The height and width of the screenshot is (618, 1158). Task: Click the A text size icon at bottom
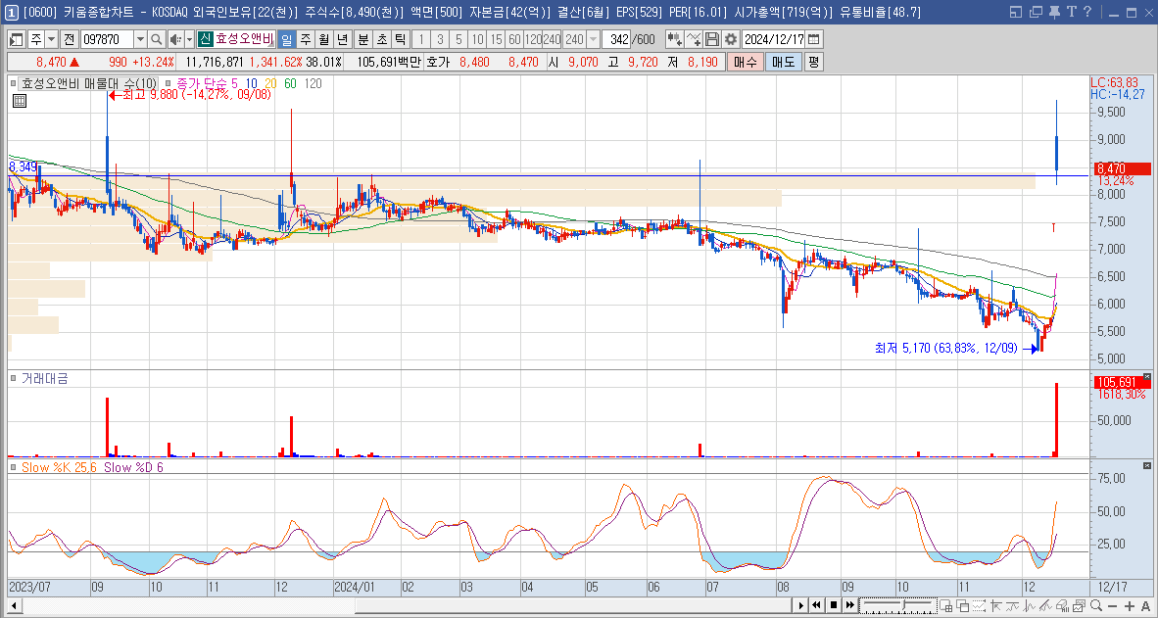tap(1145, 606)
